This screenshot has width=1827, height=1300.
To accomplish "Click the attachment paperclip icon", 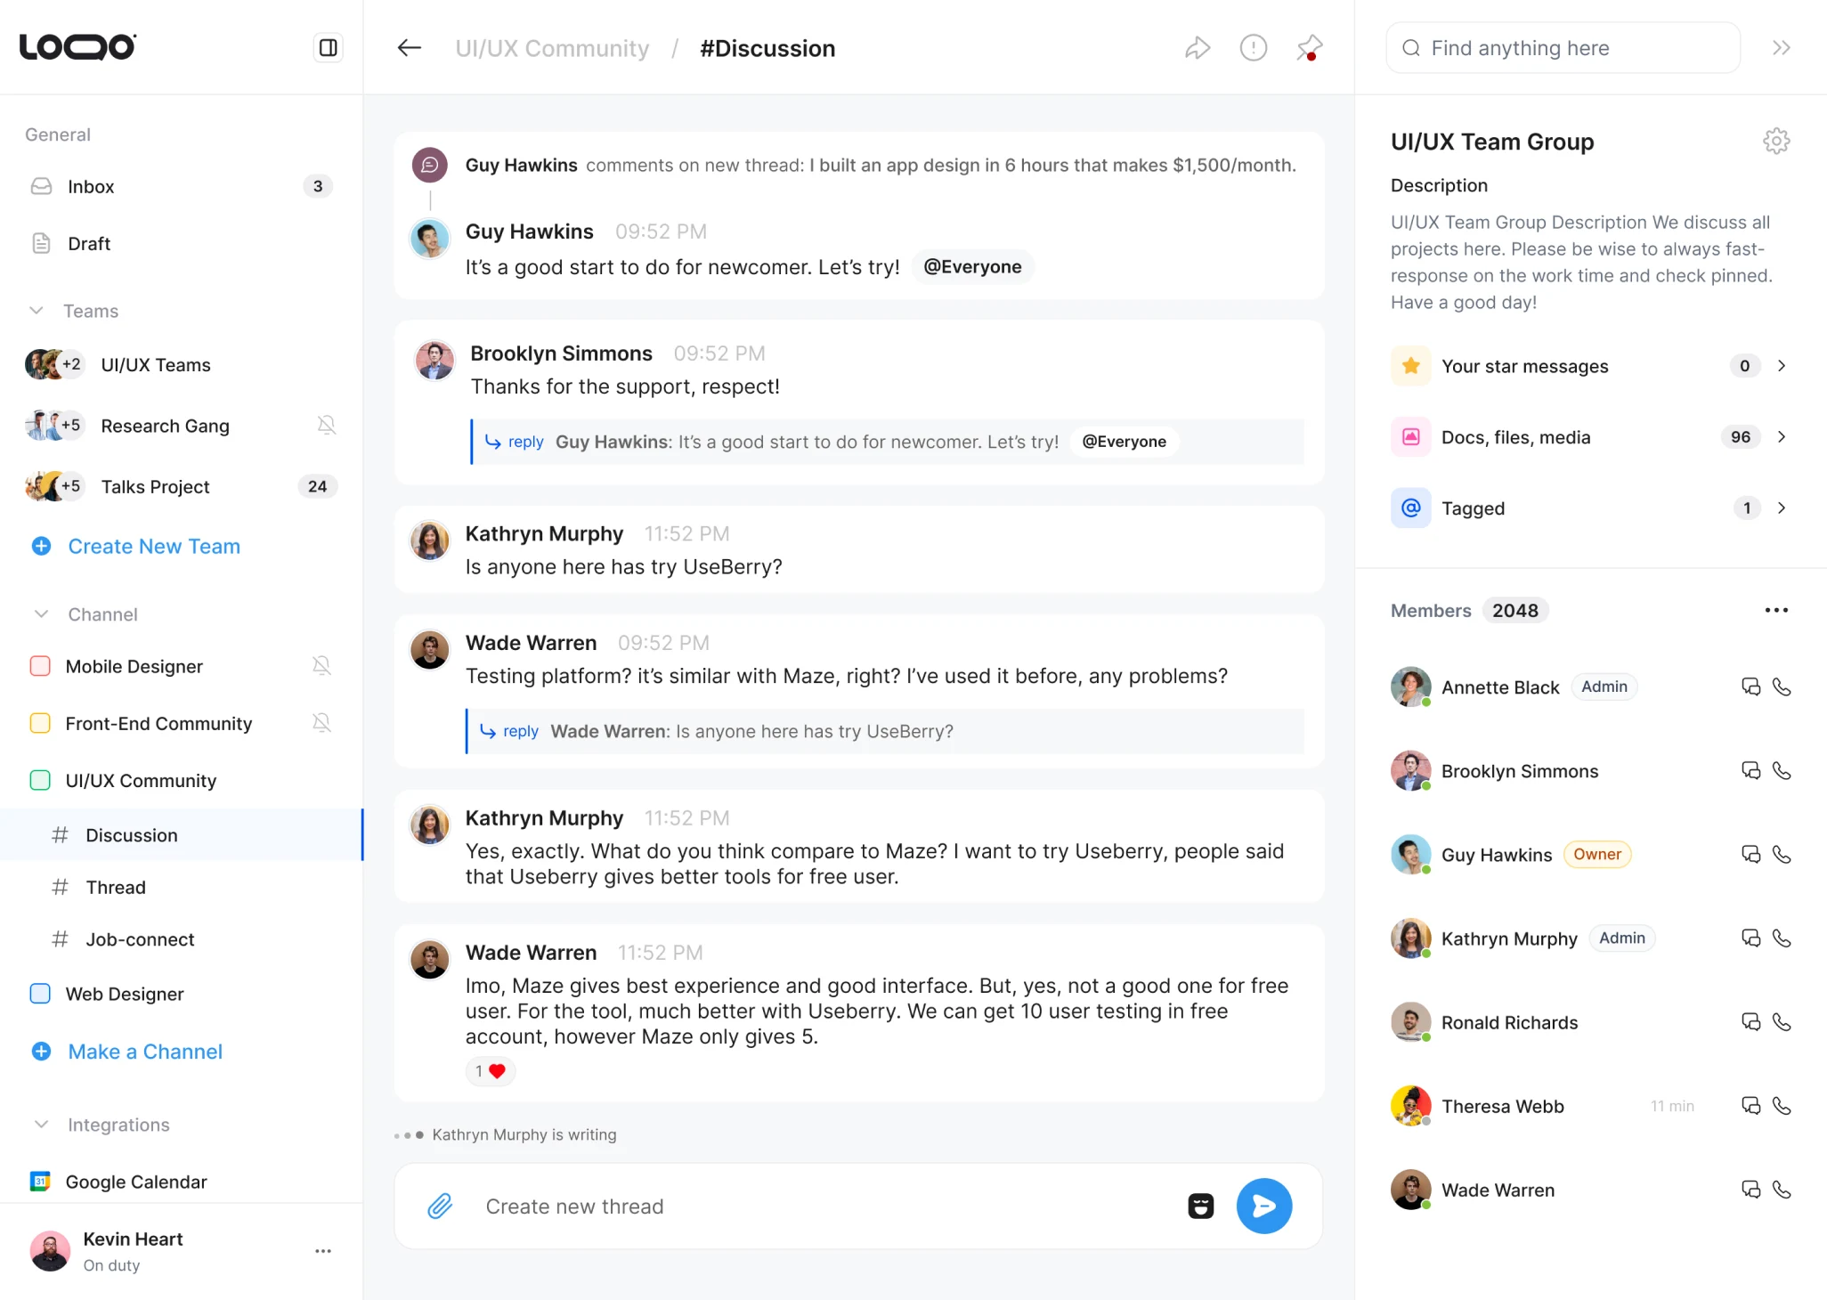I will (x=440, y=1207).
